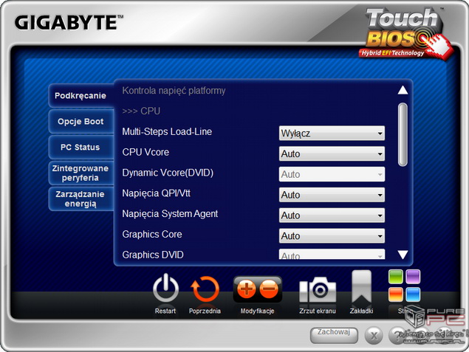Click the Zachowaj save button
The height and width of the screenshot is (352, 469).
(x=334, y=335)
